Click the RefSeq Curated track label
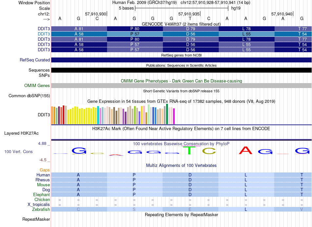Viewport: 312px width, 227px height. 34,60
